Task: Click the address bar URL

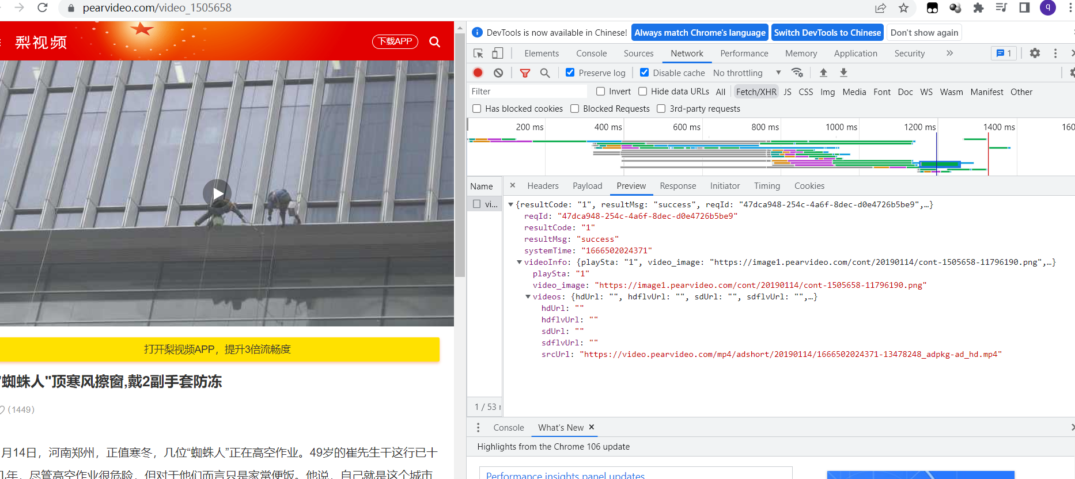Action: (x=157, y=7)
